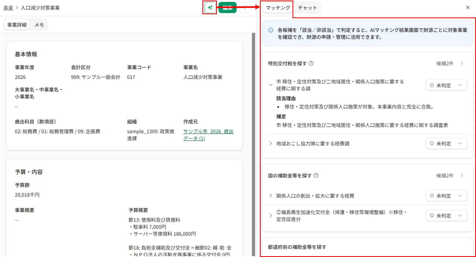
Task: Click the ・サーバー等使用料 186,000円 line
Action: point(162,234)
